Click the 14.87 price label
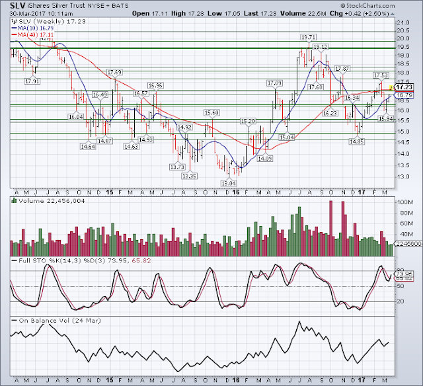The width and height of the screenshot is (423, 386). coord(104,141)
